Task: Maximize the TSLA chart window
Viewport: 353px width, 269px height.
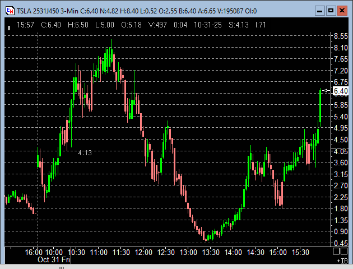Action: [x=331, y=10]
